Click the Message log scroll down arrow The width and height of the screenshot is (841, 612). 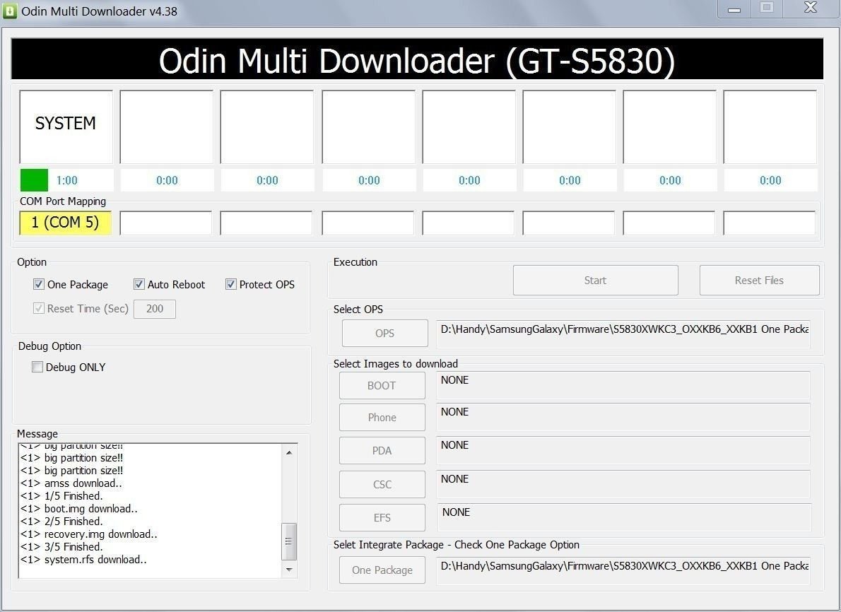coord(289,569)
